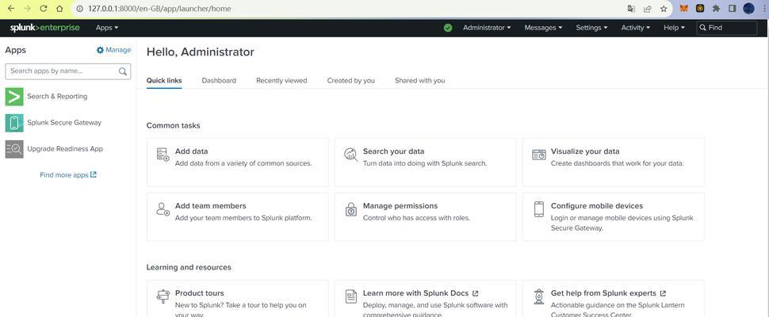Click the Hello, Administrator heading
769x317 pixels.
pyautogui.click(x=200, y=52)
